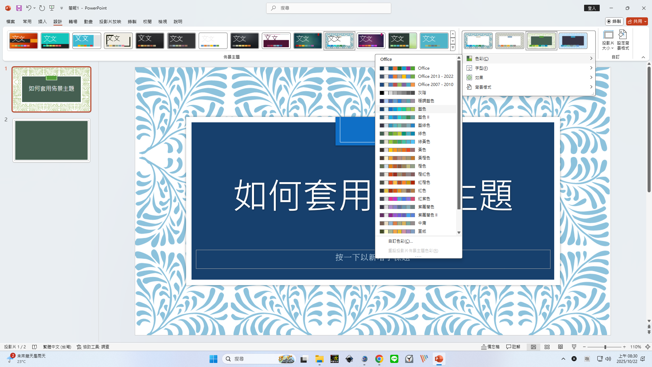Screen dimensions: 652x367
Task: Toggle the Comments (註解) pane
Action: click(513, 347)
